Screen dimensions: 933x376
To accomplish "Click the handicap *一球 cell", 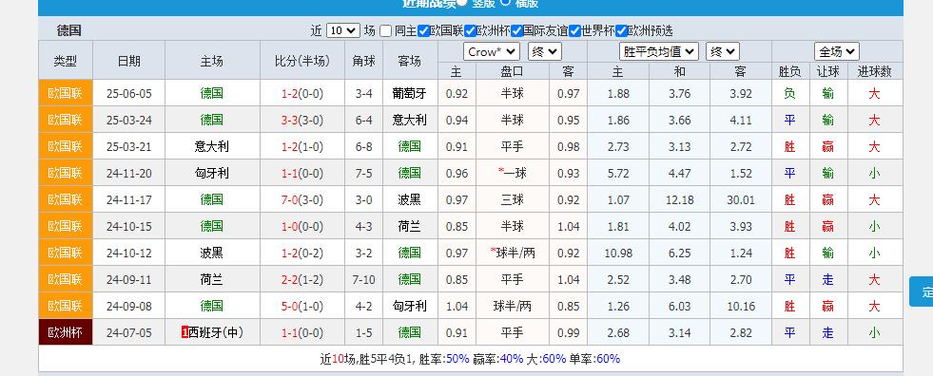I will 513,174.
